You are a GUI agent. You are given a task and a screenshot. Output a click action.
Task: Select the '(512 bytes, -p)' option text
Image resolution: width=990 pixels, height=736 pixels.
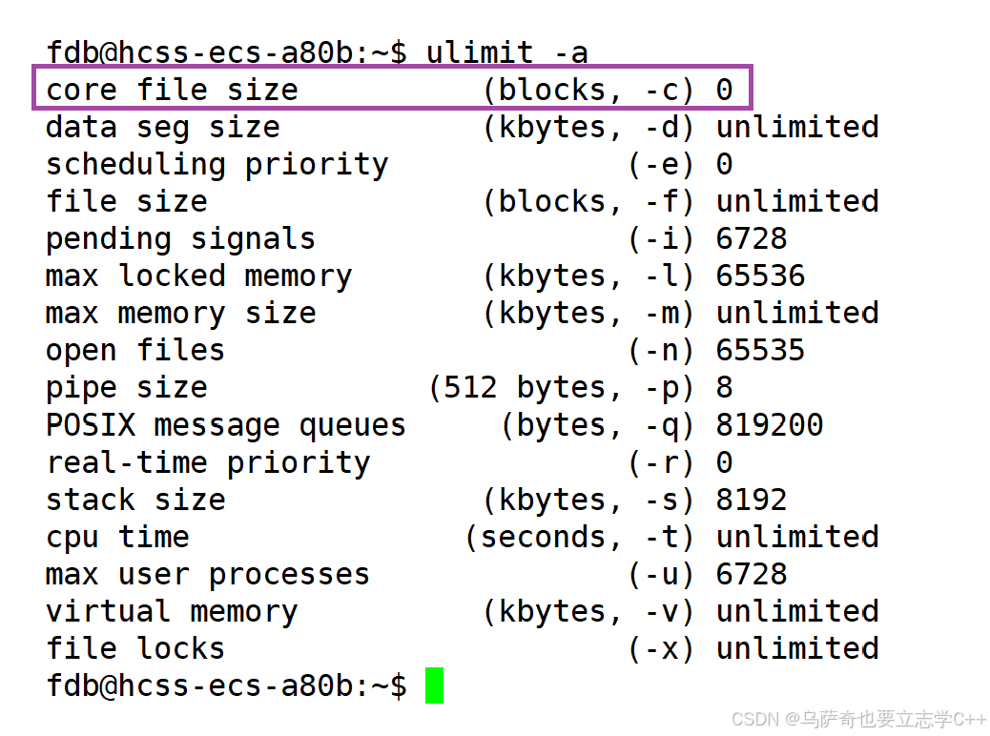(x=562, y=388)
